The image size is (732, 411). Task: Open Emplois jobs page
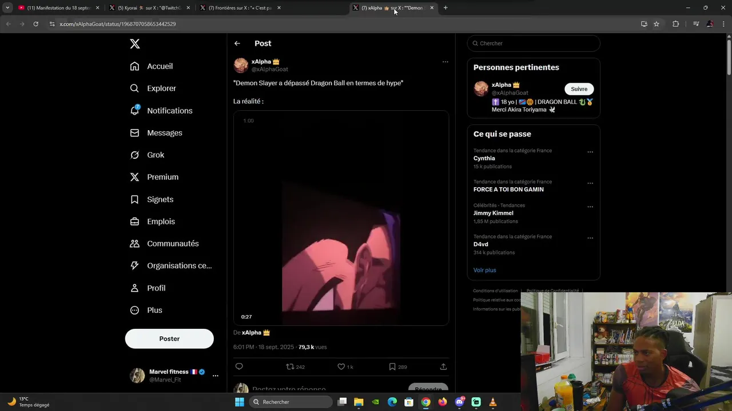click(153, 221)
